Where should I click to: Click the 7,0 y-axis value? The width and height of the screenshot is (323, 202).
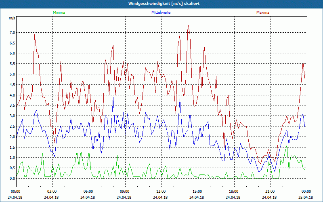tap(12, 32)
